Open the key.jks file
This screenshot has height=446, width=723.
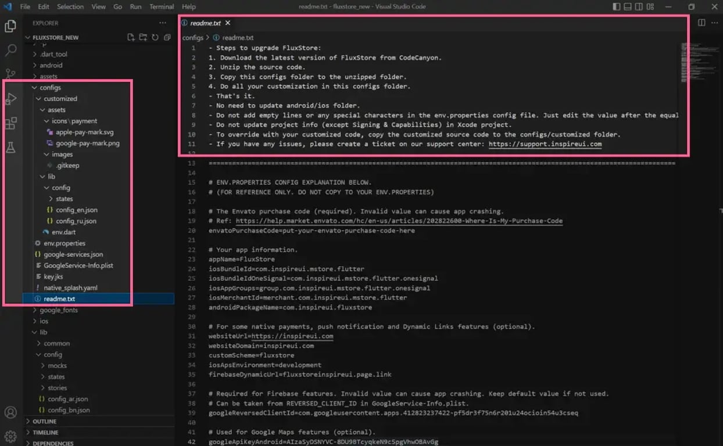tap(53, 277)
